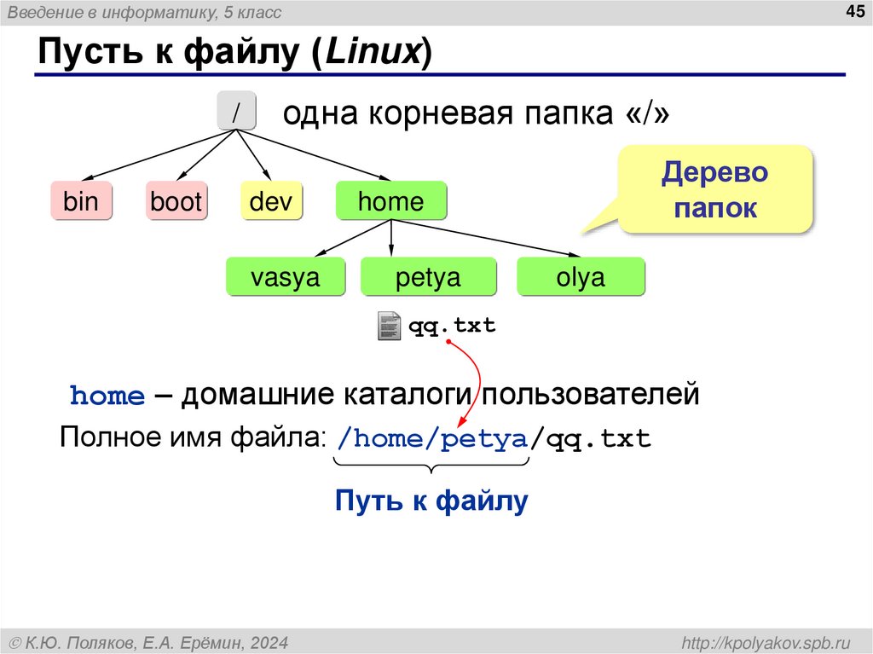This screenshot has width=873, height=654.
Task: Select the header "Введение в информатику, 5 класс"
Action: pyautogui.click(x=142, y=12)
